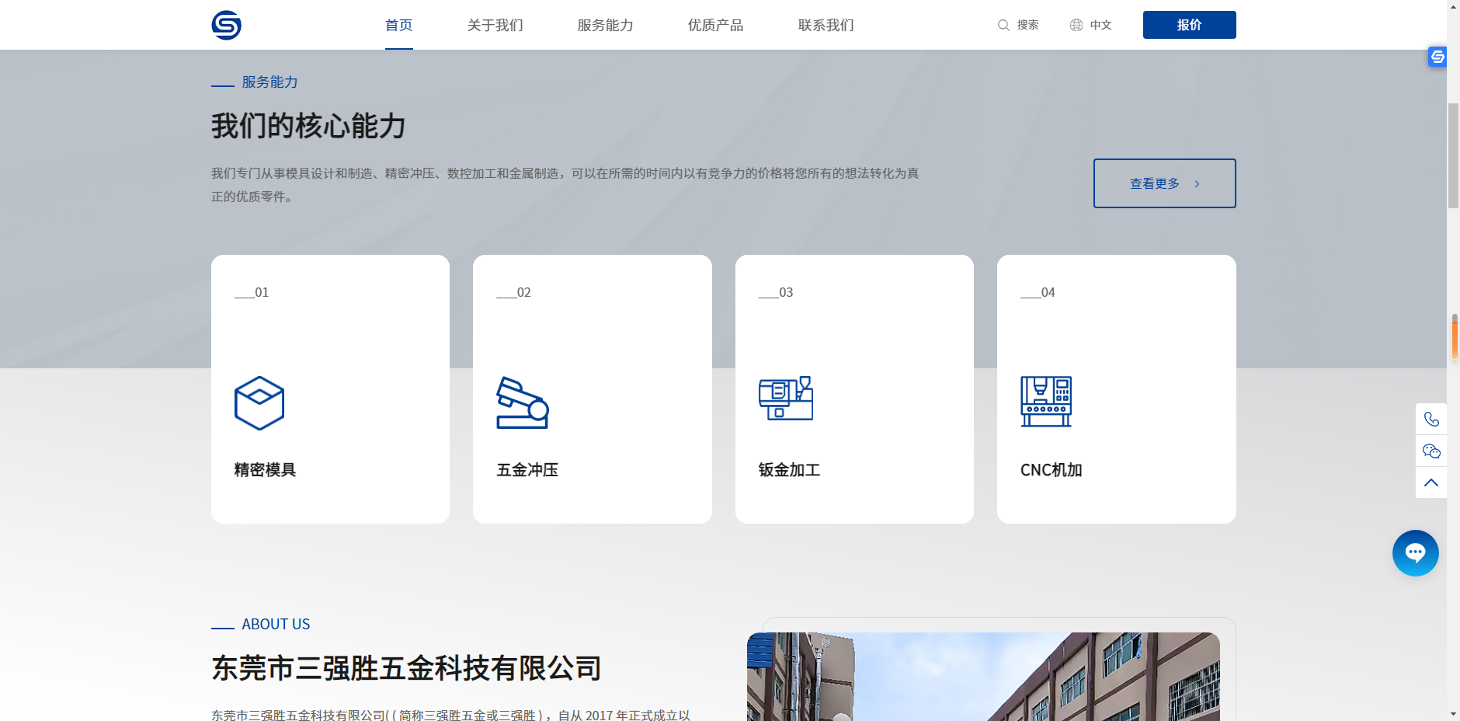The image size is (1460, 721).
Task: Open the 优质产品 navigation link
Action: [715, 25]
